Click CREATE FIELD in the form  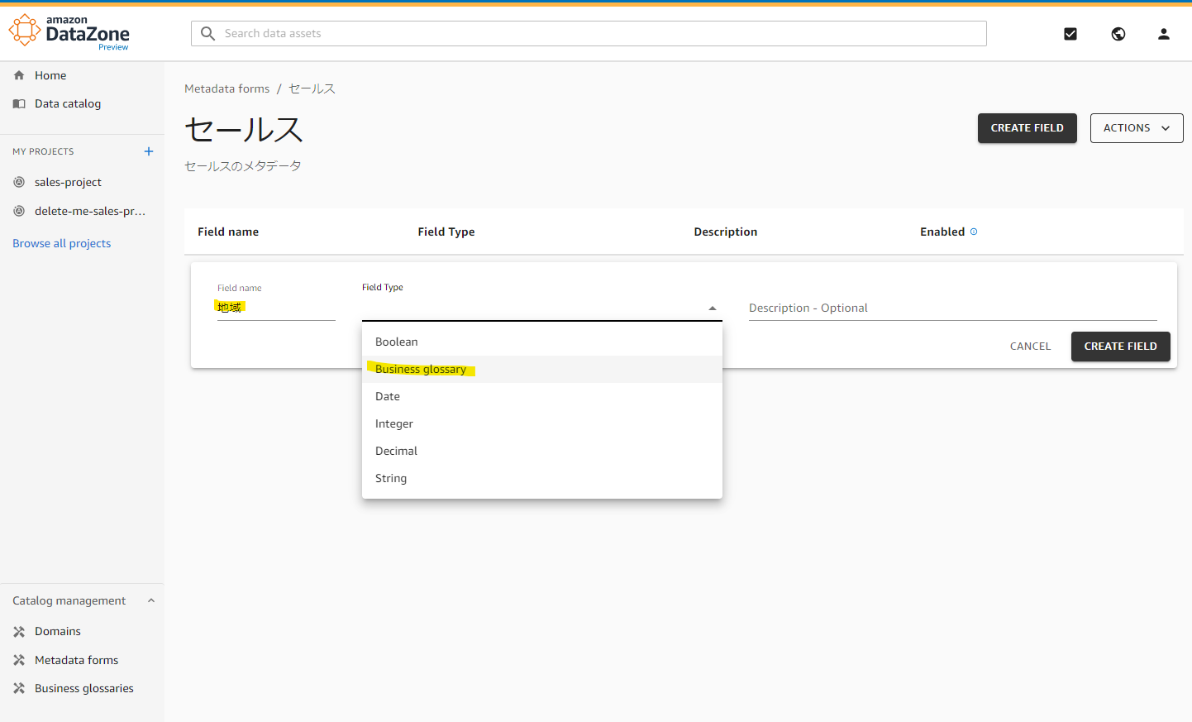1121,347
